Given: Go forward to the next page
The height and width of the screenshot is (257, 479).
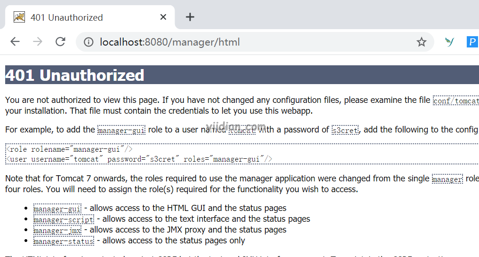Looking at the screenshot, I should [x=38, y=41].
